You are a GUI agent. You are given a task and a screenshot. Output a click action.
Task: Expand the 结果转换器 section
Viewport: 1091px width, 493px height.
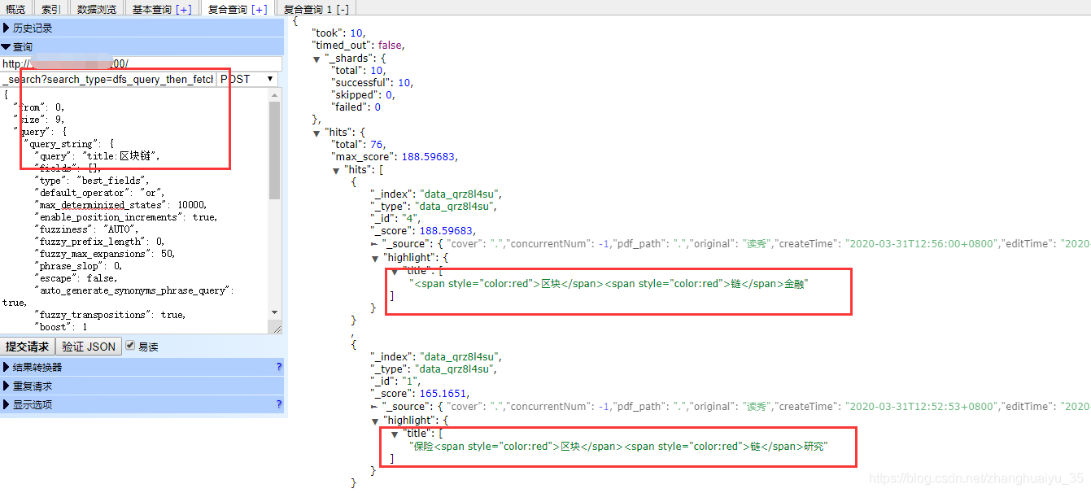pos(142,367)
